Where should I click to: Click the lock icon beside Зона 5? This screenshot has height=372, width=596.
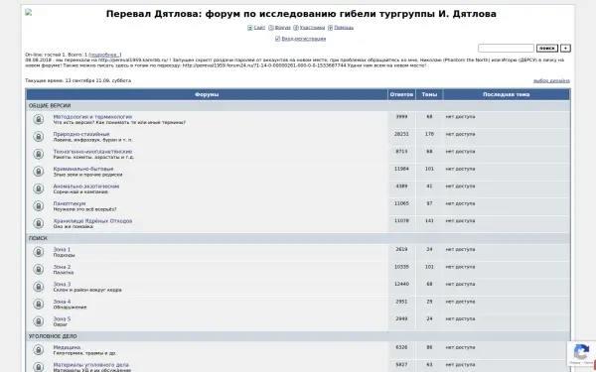click(38, 321)
